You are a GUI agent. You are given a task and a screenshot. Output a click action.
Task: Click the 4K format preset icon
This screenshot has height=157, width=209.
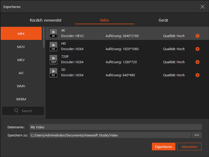tap(53, 33)
